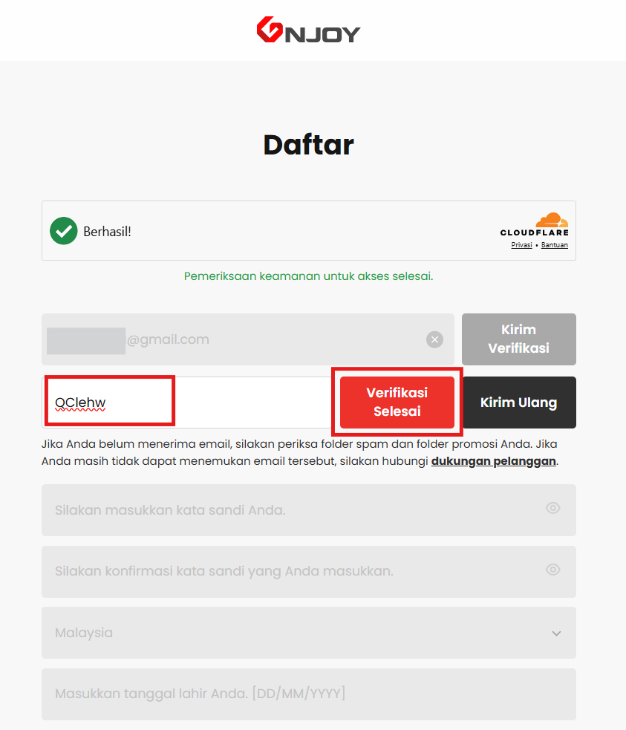Click the Verifikasi Selesai button
Viewport: 626px width, 730px height.
[397, 403]
